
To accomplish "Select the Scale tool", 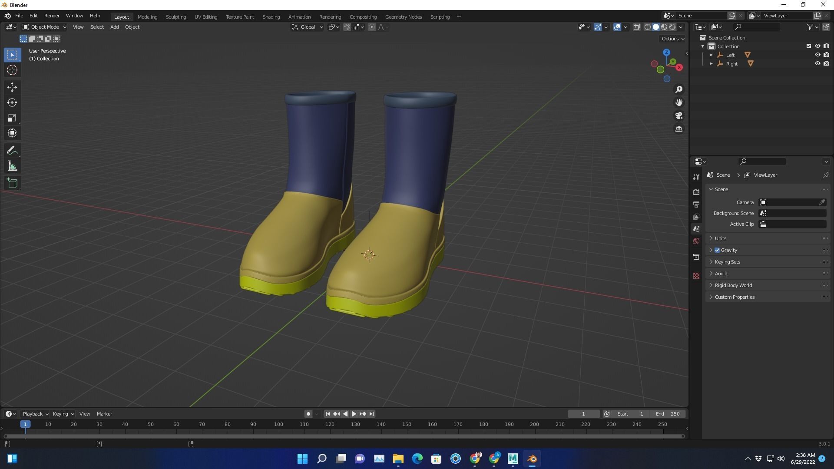I will (12, 118).
